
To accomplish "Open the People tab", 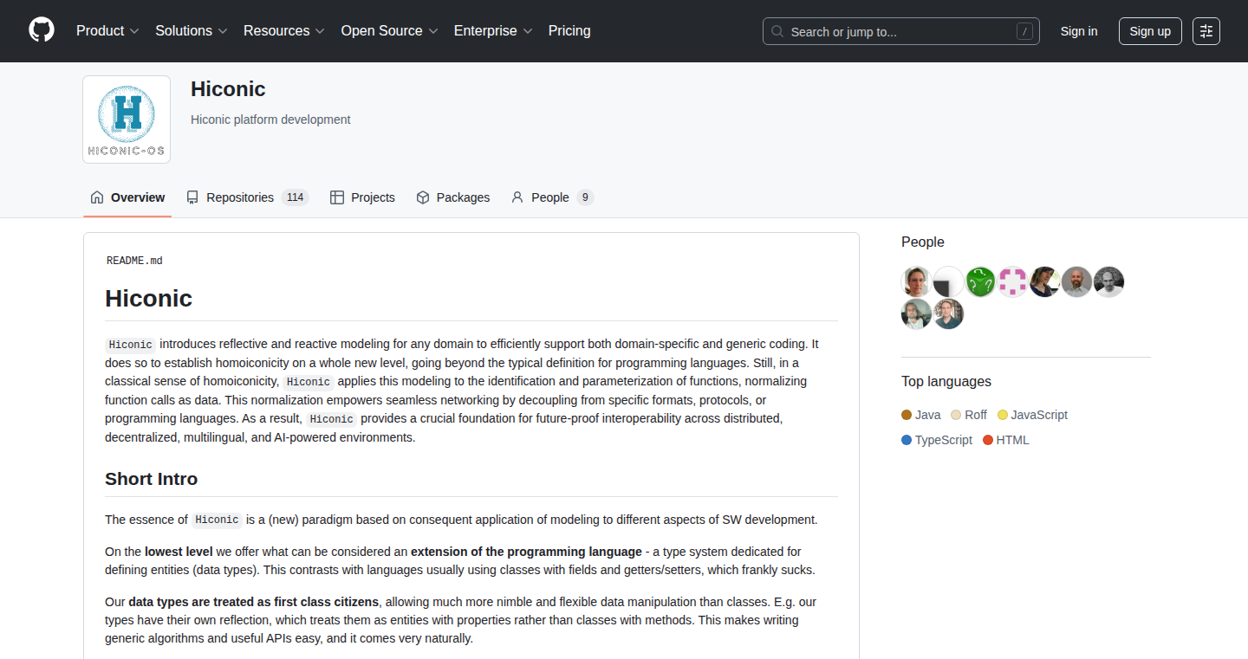I will click(552, 197).
